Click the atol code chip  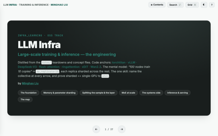click(x=105, y=76)
